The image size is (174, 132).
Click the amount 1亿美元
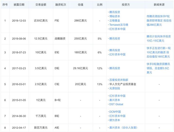41,100
